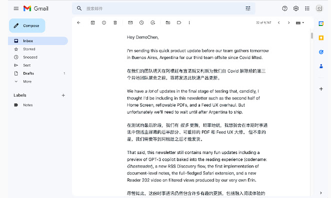
Task: Go to the older email
Action: pos(289,22)
